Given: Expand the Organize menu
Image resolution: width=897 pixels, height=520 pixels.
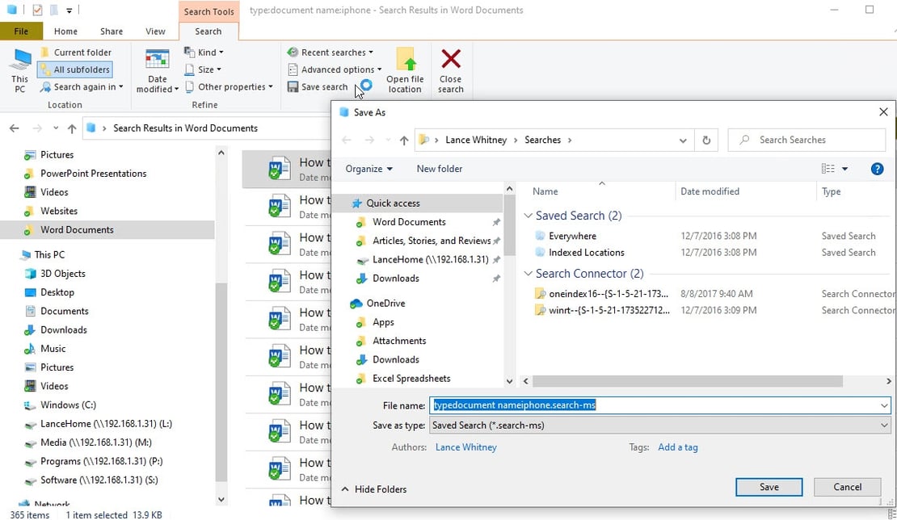Looking at the screenshot, I should tap(368, 169).
